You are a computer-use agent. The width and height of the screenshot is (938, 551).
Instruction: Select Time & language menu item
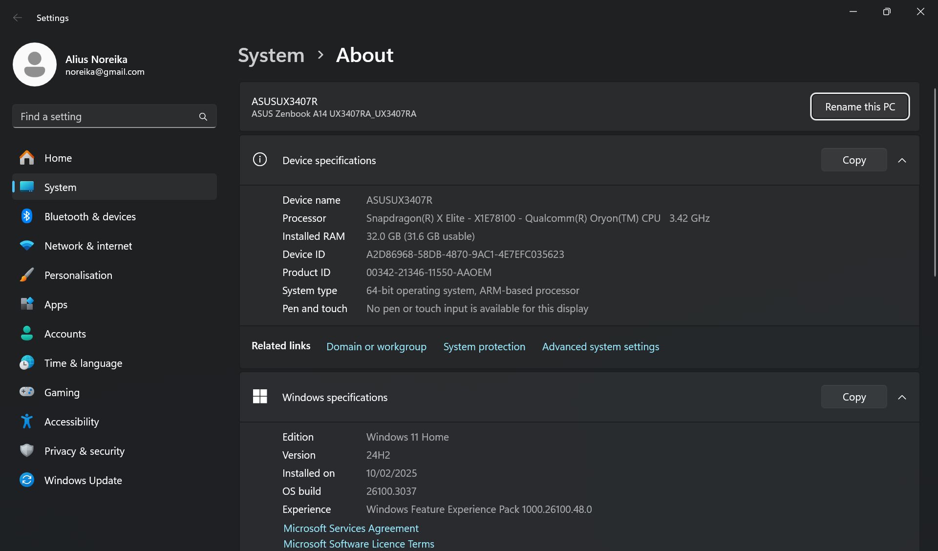point(83,363)
